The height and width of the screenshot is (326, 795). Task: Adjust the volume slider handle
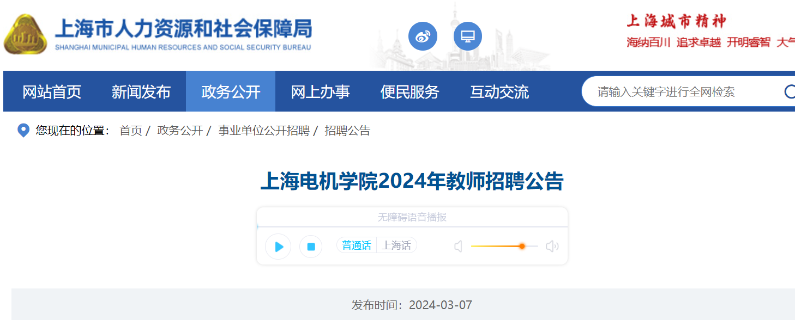[x=522, y=247]
